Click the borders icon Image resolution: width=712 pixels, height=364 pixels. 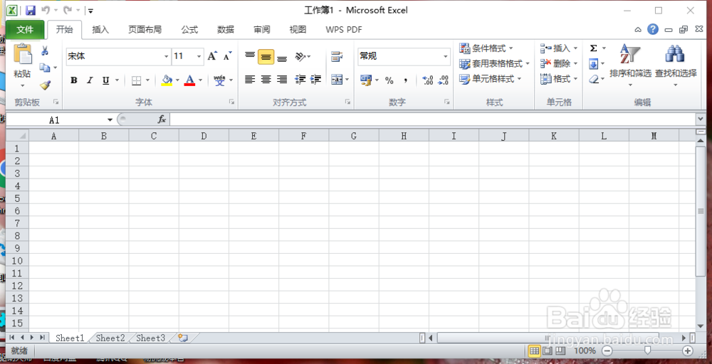point(136,80)
